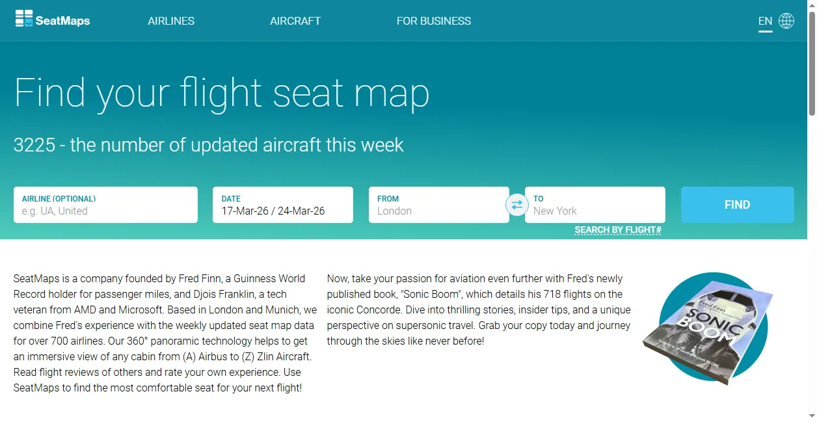Switch to search by flight number
This screenshot has width=817, height=422.
(617, 230)
